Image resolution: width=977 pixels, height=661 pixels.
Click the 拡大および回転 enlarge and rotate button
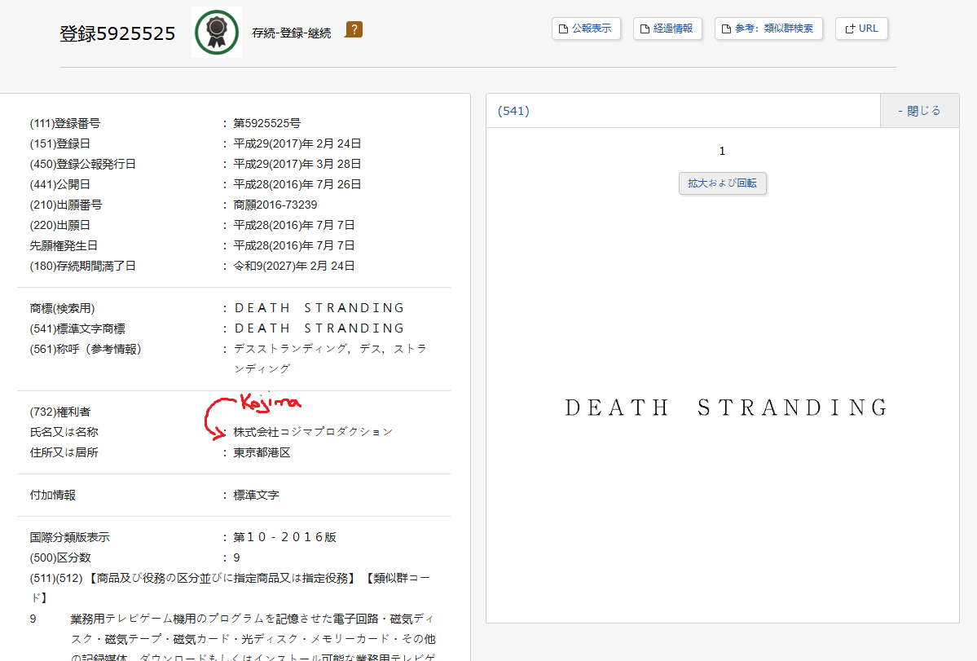click(x=722, y=183)
